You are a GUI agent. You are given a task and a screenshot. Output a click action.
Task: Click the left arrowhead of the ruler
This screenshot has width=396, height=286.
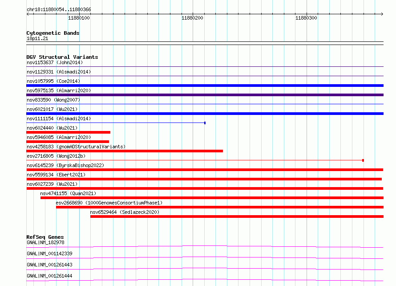(28, 14)
